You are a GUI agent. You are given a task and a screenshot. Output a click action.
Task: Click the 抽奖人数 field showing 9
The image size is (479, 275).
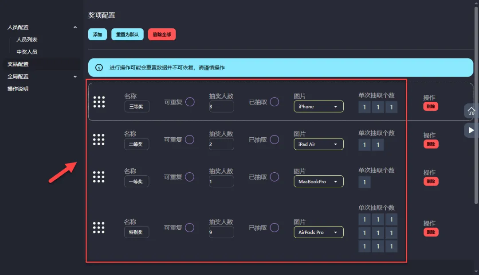click(221, 232)
